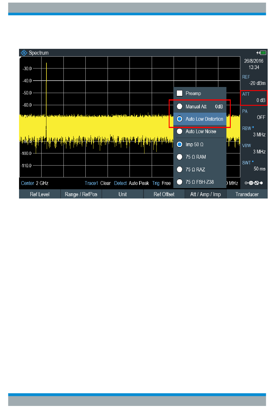Open the Transducer softkey
The height and width of the screenshot is (410, 274).
tap(247, 194)
